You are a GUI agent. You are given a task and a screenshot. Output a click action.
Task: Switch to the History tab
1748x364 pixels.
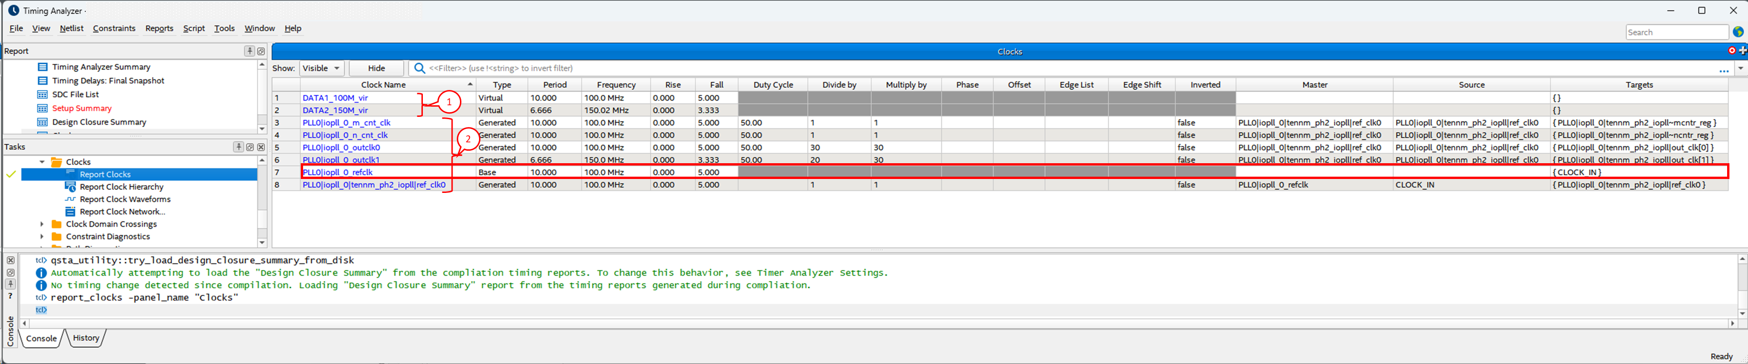(85, 338)
